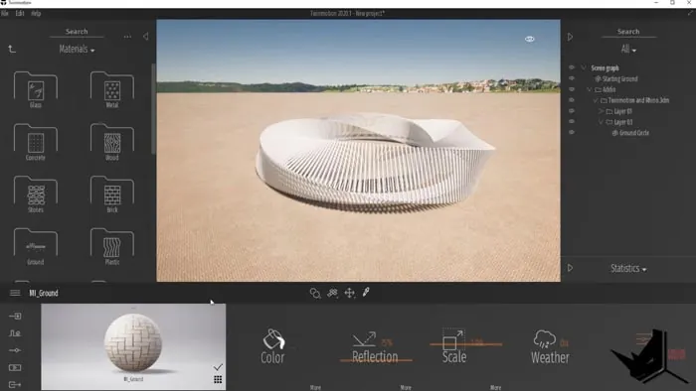Viewport: 696px width, 391px height.
Task: Open the Brick materials folder
Action: tap(111, 195)
